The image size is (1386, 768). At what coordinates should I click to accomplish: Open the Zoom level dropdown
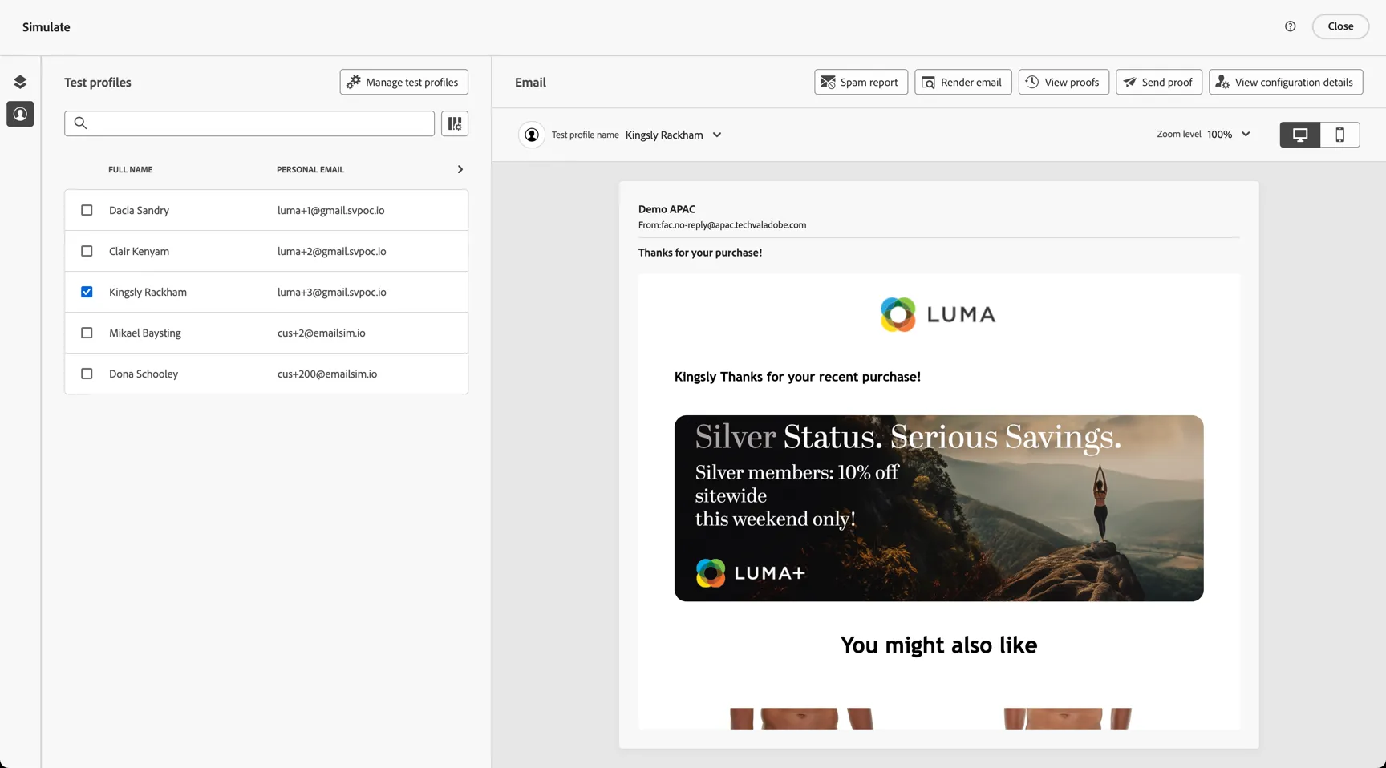pos(1229,135)
